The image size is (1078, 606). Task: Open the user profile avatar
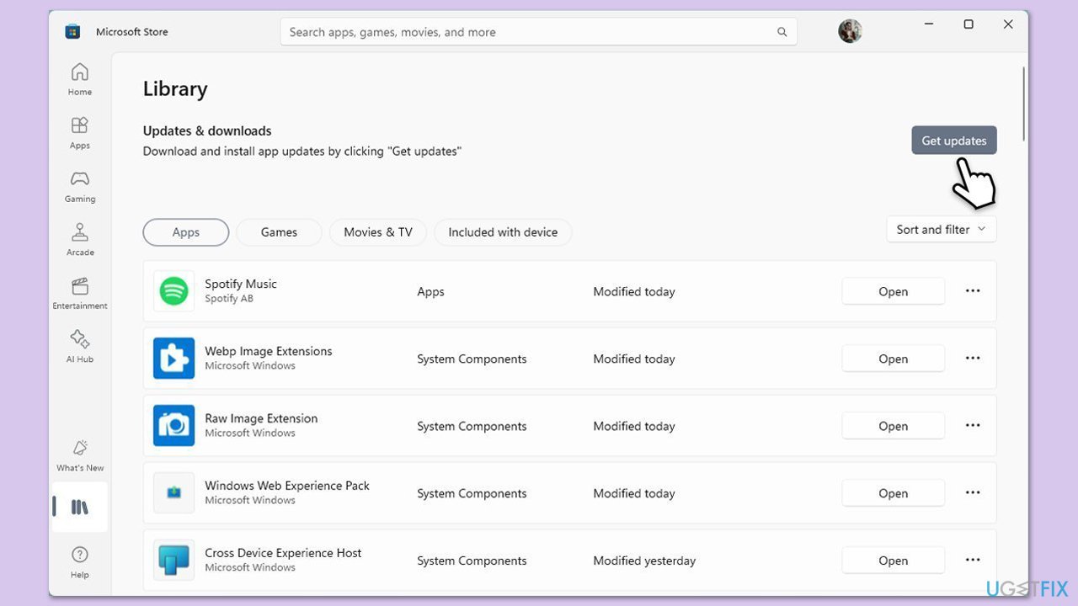[850, 31]
